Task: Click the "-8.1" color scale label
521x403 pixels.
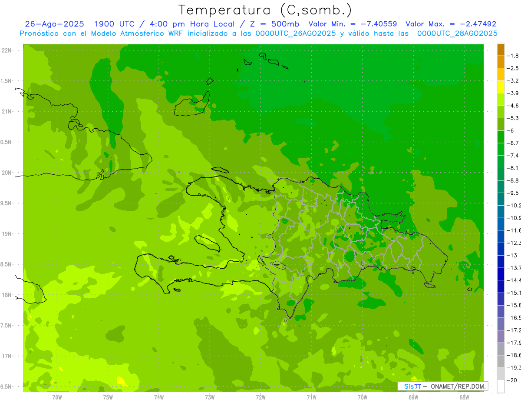Action: (x=513, y=168)
